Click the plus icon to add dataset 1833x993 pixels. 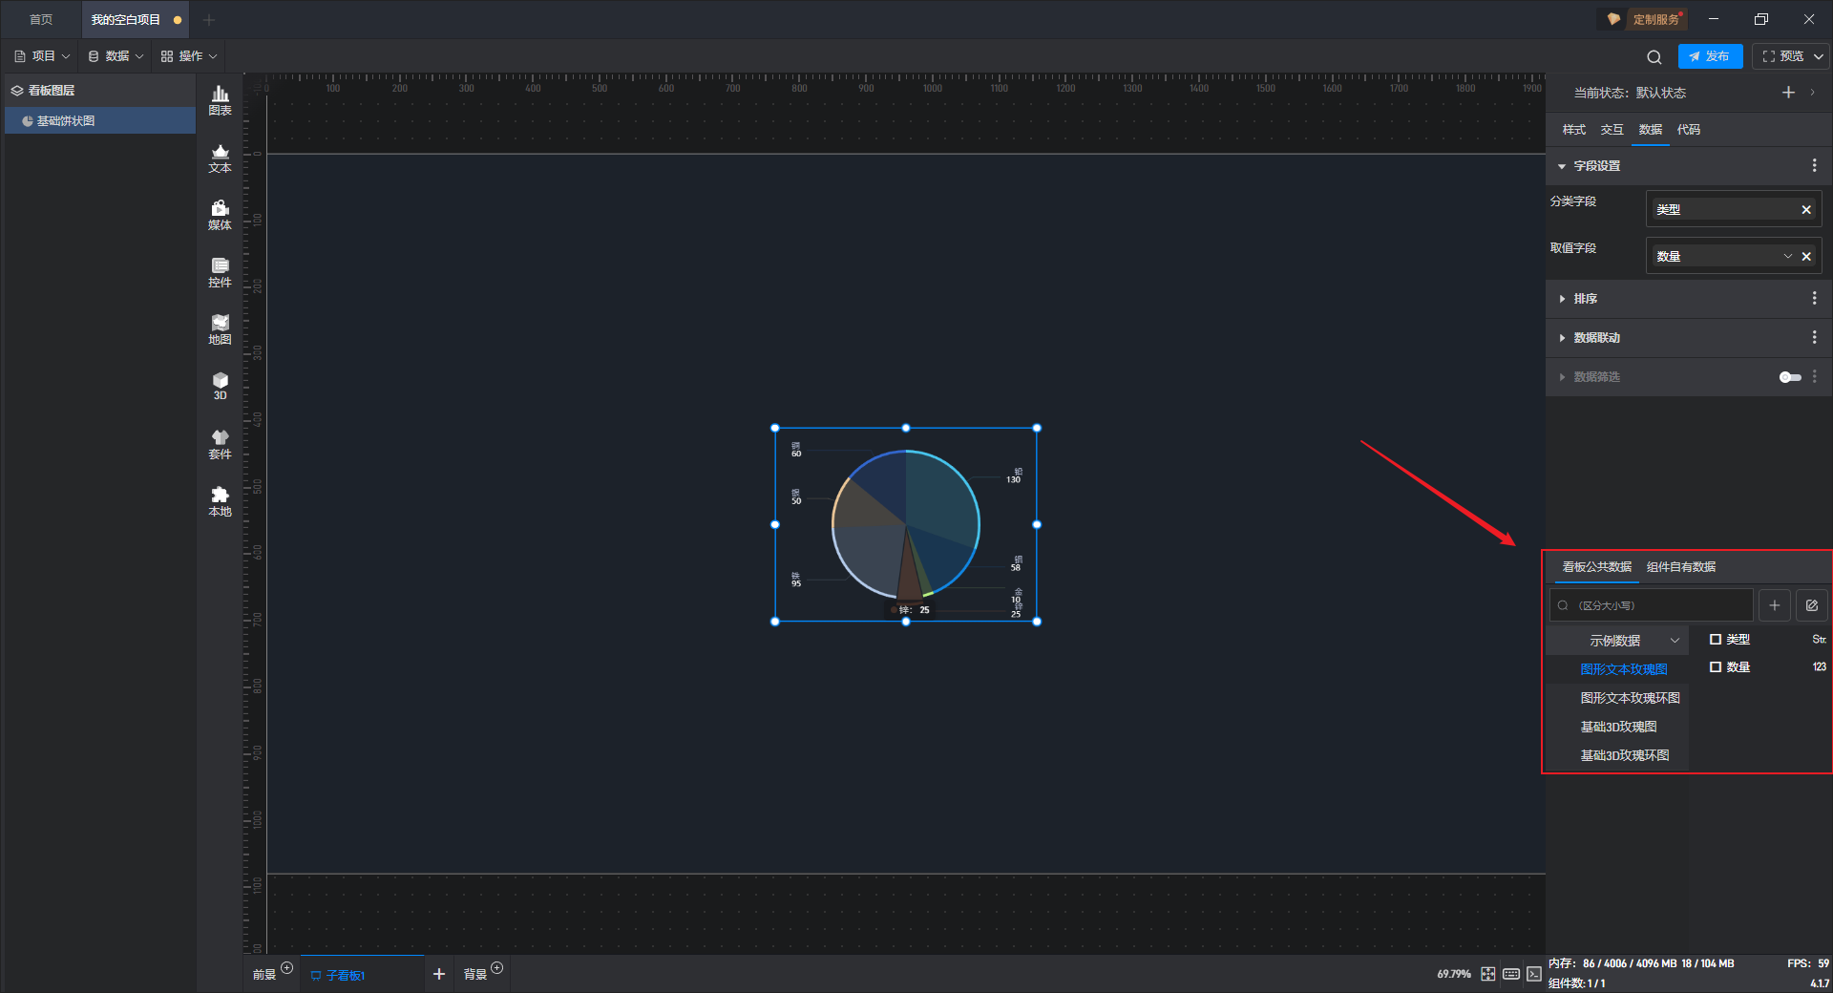coord(1774,605)
